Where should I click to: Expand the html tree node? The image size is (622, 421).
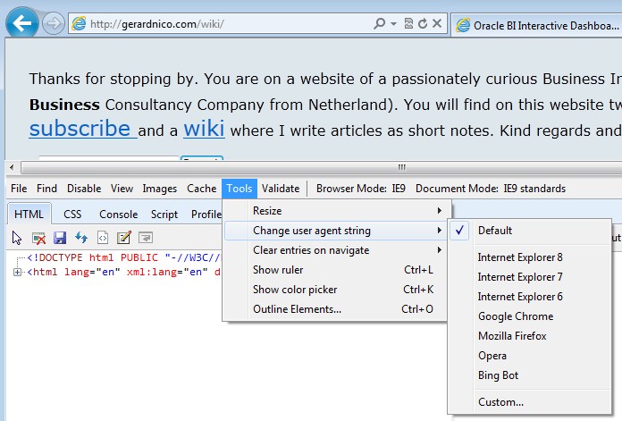coord(17,273)
